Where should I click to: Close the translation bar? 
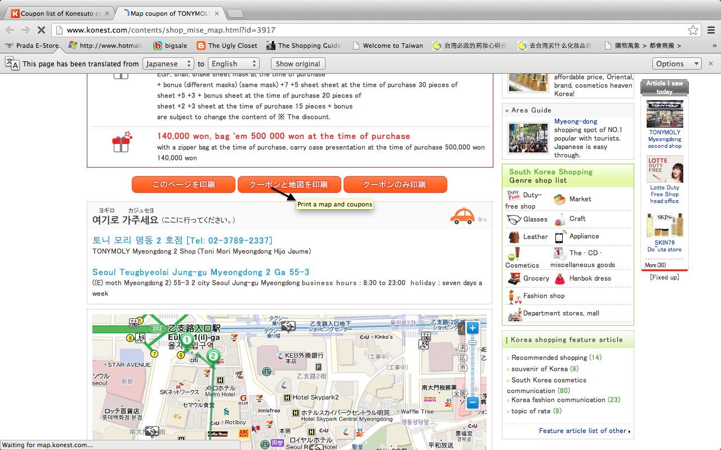click(x=711, y=64)
